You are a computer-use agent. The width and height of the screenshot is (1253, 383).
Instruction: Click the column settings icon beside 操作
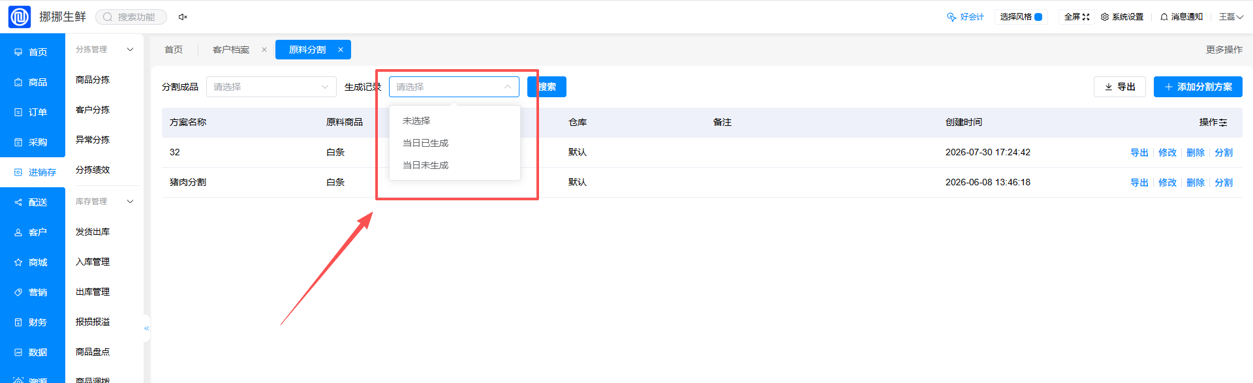coord(1223,123)
